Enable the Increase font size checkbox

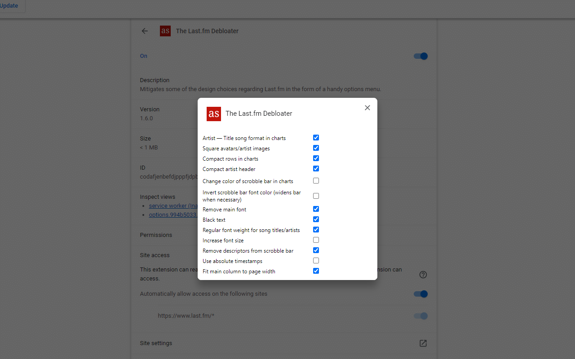316,240
